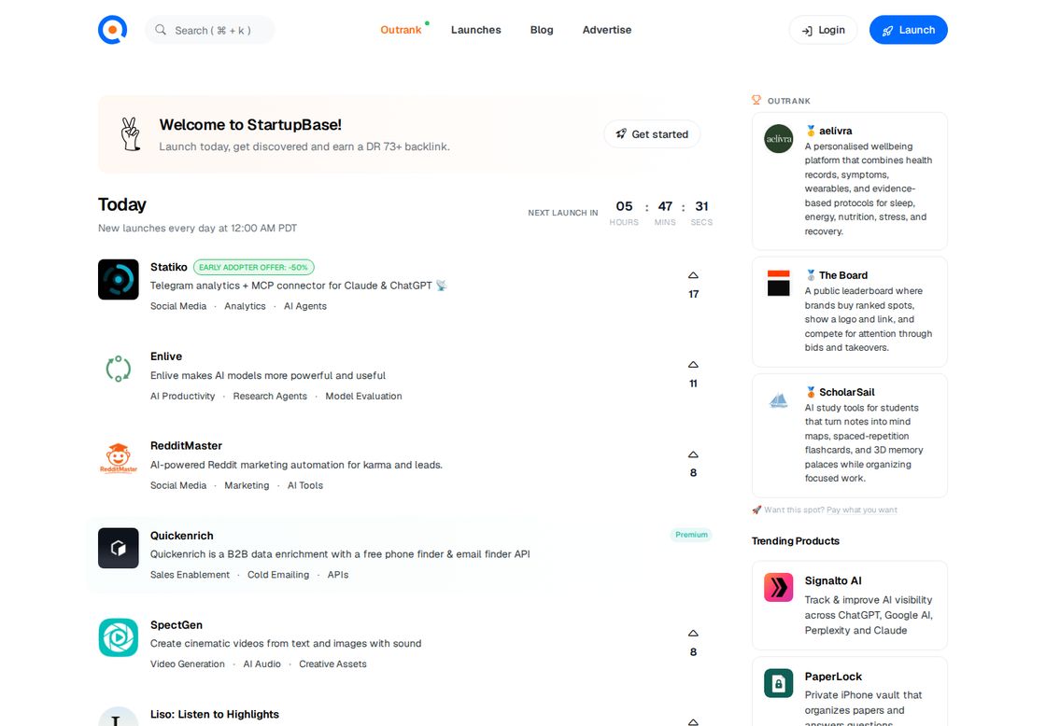
Task: Click the Premium badge on Quickenrich
Action: [x=691, y=535]
